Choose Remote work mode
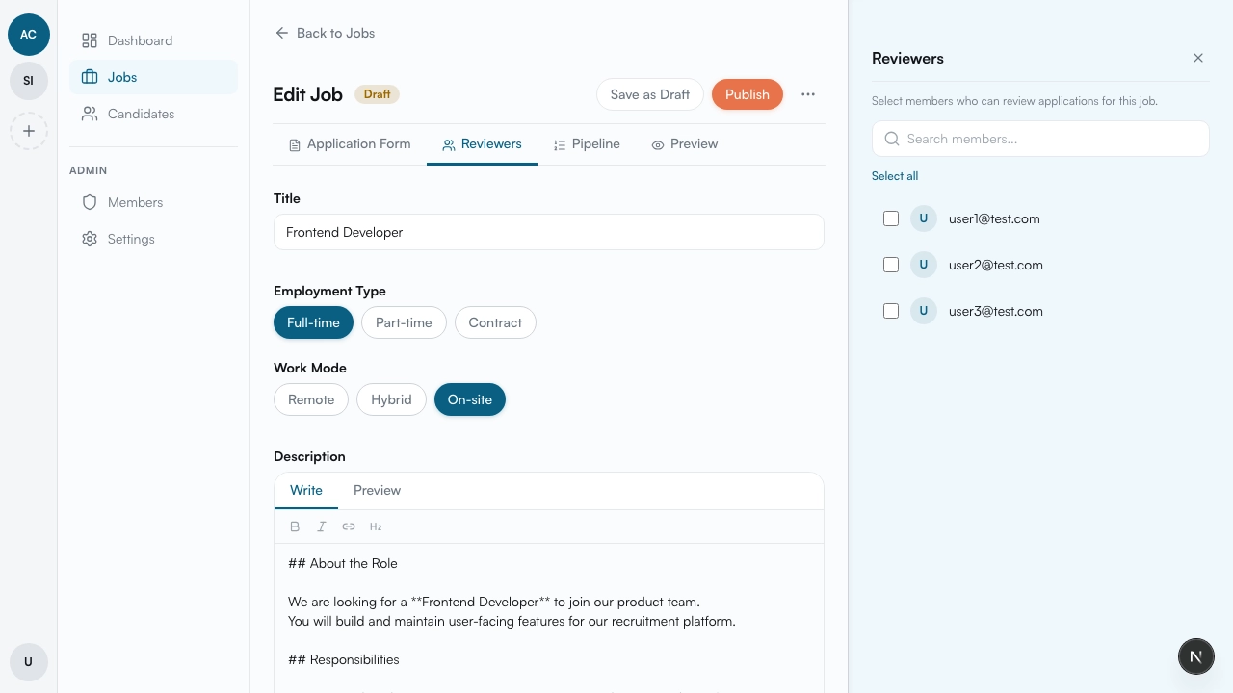Image resolution: width=1233 pixels, height=693 pixels. pos(311,399)
